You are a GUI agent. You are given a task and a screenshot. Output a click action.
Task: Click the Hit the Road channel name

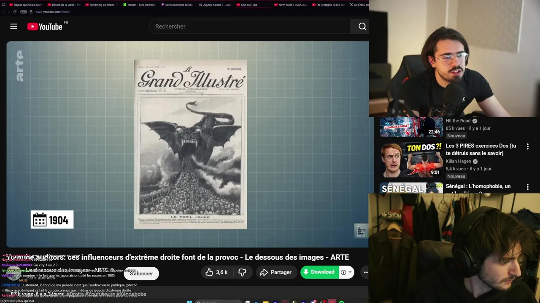(x=458, y=121)
